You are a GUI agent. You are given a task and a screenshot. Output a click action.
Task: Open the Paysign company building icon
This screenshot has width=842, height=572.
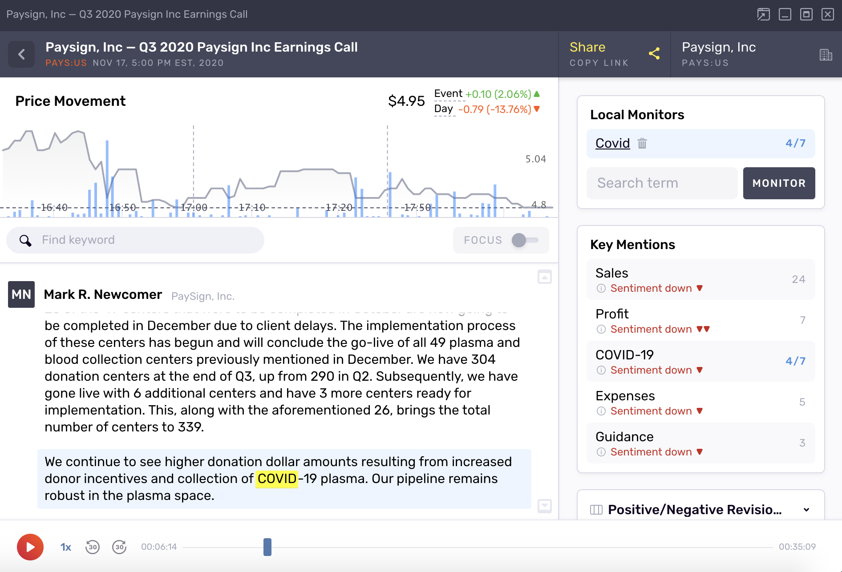pyautogui.click(x=826, y=55)
